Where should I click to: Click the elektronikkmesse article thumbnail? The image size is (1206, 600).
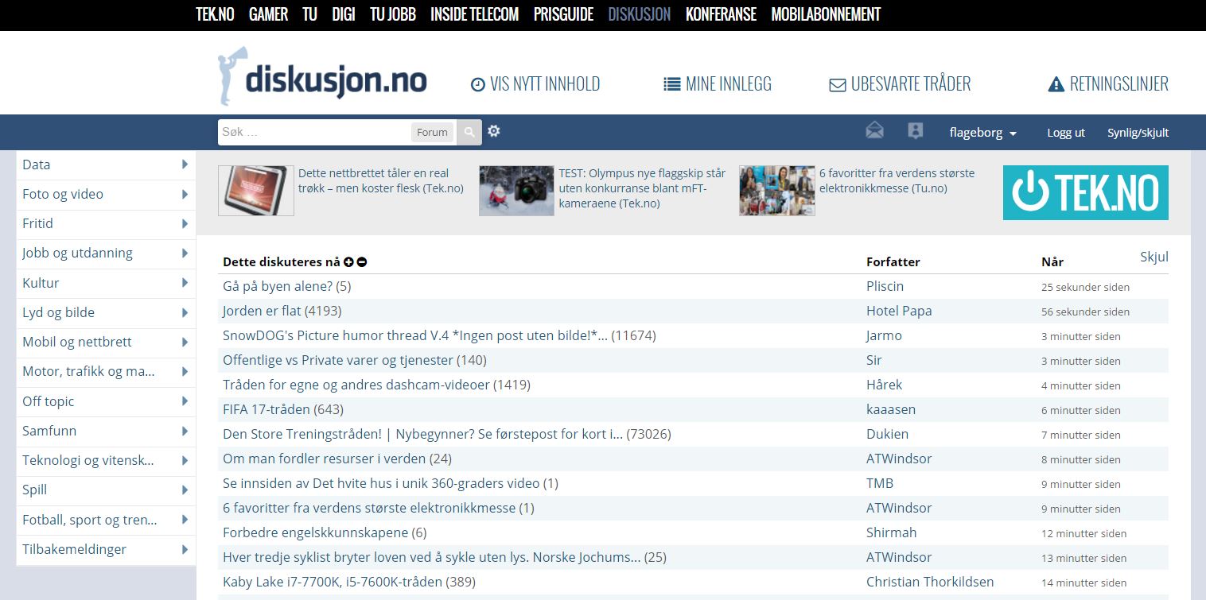pyautogui.click(x=777, y=191)
